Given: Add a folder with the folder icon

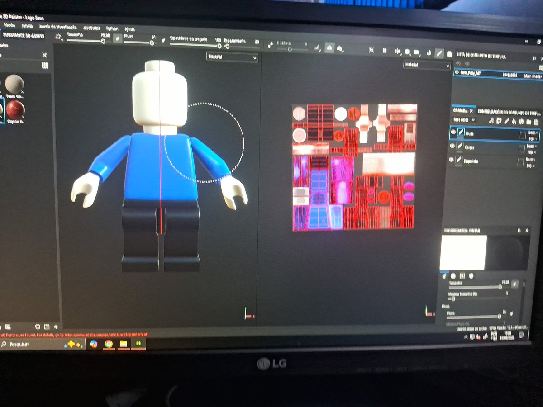Looking at the screenshot, I should click(529, 122).
